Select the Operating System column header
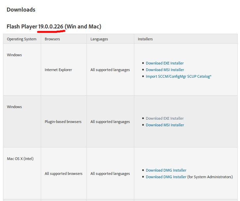This screenshot has height=201, width=240. click(22, 39)
